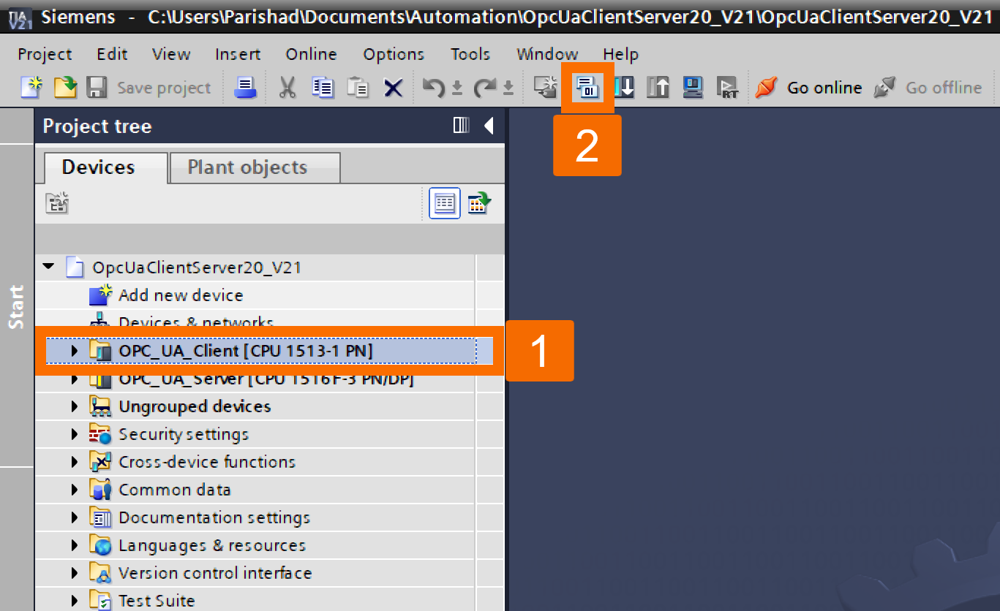Click the Delete X icon in toolbar
Screen dimensions: 1000x611
pyautogui.click(x=394, y=88)
